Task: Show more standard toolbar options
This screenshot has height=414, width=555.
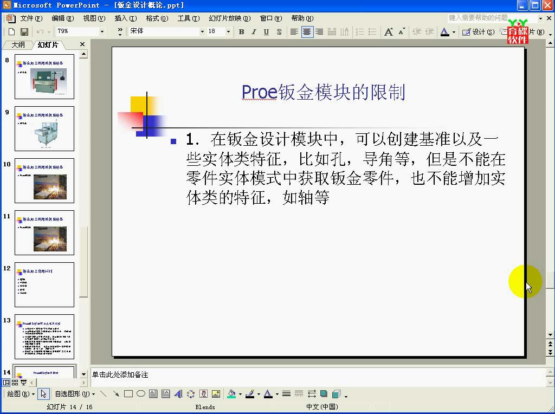Action: [x=120, y=31]
